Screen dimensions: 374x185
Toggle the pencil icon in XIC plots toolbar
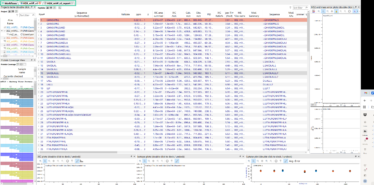point(77,161)
